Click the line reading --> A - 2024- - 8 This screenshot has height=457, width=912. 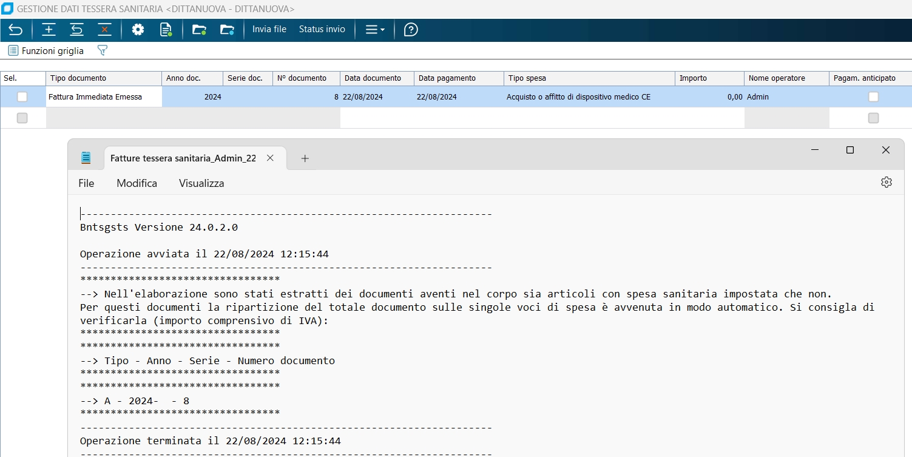tap(135, 401)
